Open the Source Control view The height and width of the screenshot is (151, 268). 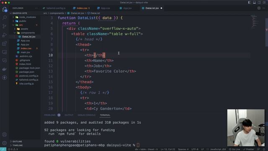[x=5, y=26]
